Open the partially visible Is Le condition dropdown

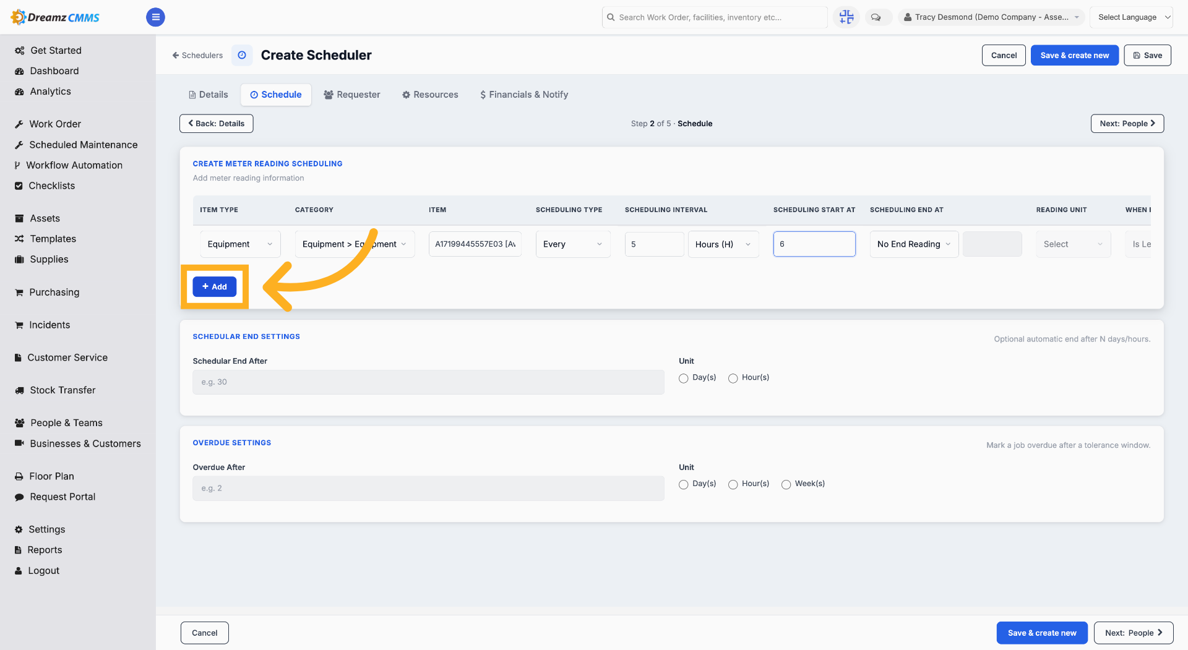point(1138,244)
